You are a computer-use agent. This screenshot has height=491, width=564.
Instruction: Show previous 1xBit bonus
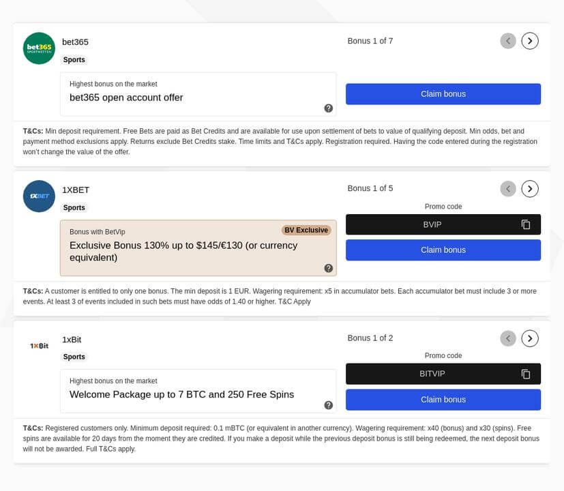(x=508, y=338)
